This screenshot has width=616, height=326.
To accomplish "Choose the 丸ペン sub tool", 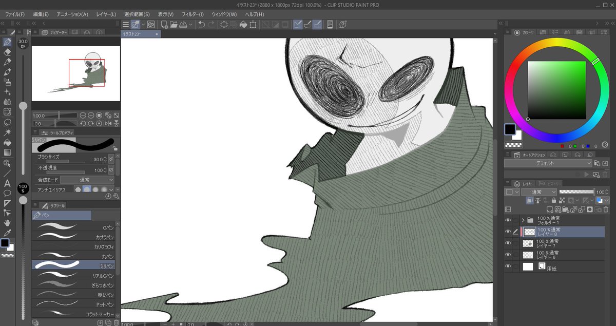I will coord(74,256).
